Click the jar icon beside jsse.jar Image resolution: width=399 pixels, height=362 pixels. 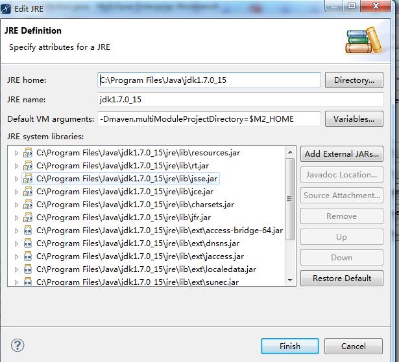tap(28, 179)
